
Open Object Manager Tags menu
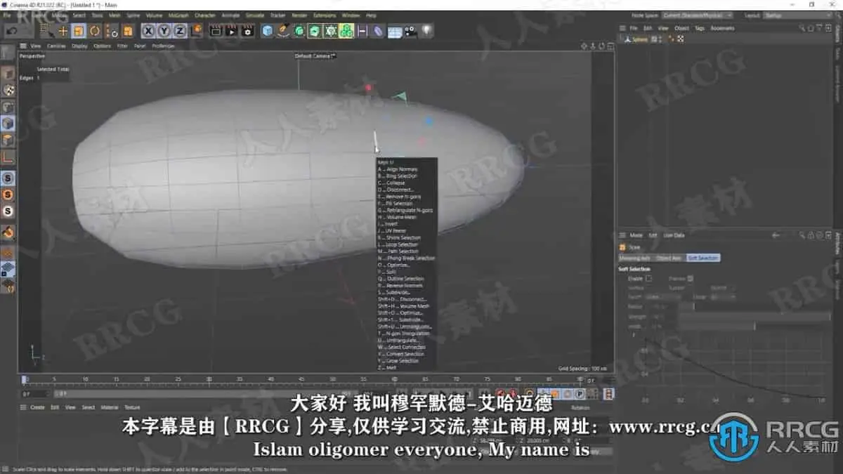tap(699, 28)
